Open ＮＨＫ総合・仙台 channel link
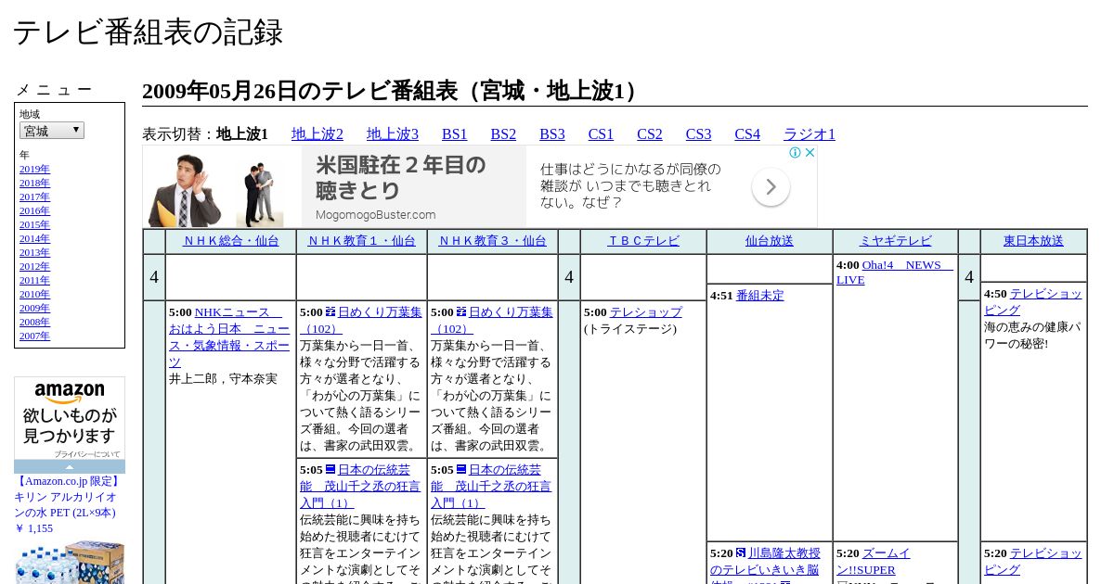The width and height of the screenshot is (1114, 584). 231,241
